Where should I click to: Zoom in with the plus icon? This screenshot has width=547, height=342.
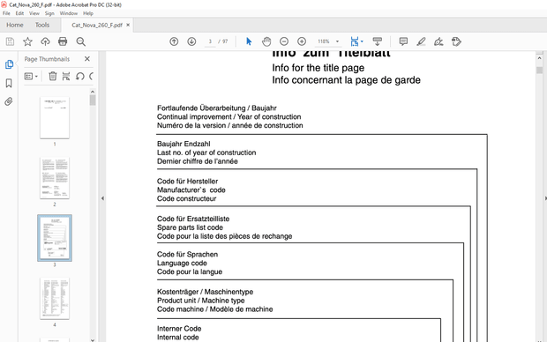click(302, 41)
